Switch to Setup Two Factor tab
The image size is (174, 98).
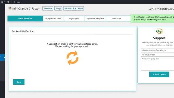[x=25, y=19]
